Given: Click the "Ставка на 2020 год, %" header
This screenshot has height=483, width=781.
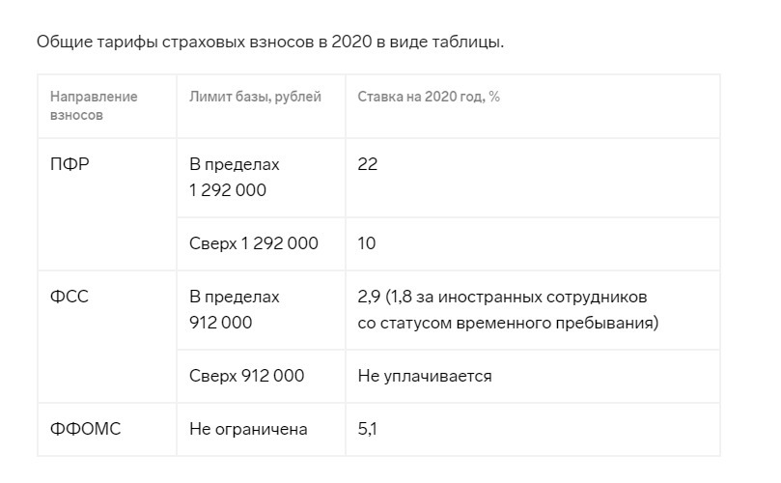Looking at the screenshot, I should coord(429,97).
